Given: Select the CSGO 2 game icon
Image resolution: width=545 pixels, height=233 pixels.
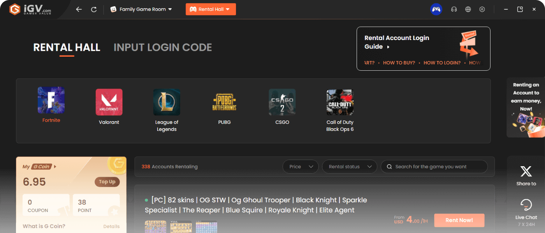Looking at the screenshot, I should (282, 102).
